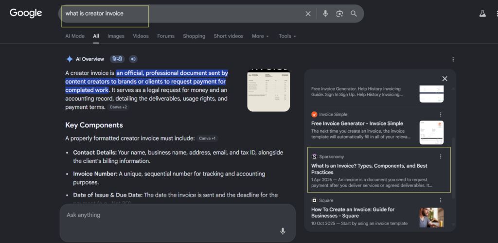
Task: Click the Invoice Simple favicon
Action: (315, 115)
